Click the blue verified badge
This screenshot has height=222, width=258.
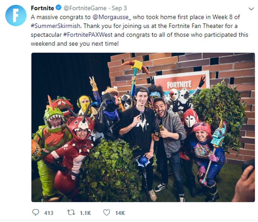pyautogui.click(x=59, y=8)
